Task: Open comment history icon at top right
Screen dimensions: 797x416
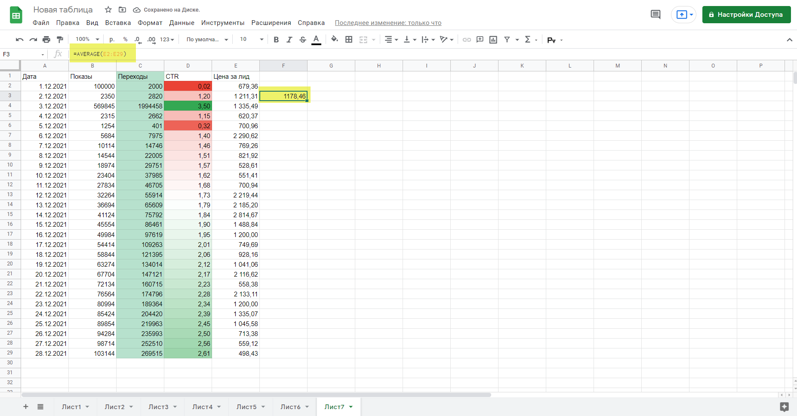Action: [x=655, y=15]
